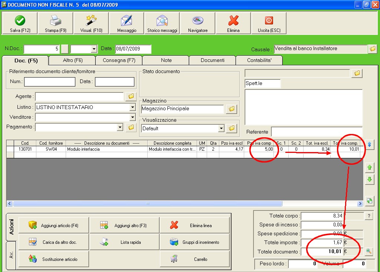The width and height of the screenshot is (380, 272).
Task: Click refresh icon beside grid scrollbar
Action: (x=370, y=201)
